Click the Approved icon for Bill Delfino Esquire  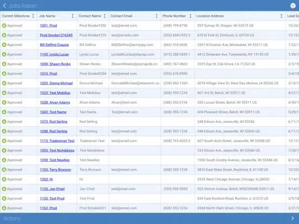(x=4, y=45)
